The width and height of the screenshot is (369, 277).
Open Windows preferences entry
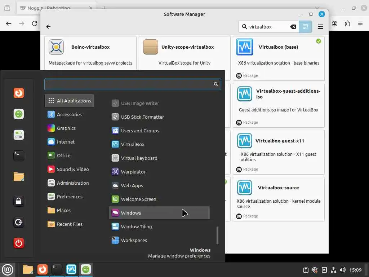click(x=159, y=213)
